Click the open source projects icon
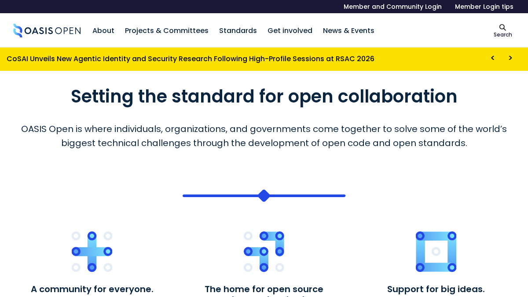528x297 pixels. click(264, 252)
